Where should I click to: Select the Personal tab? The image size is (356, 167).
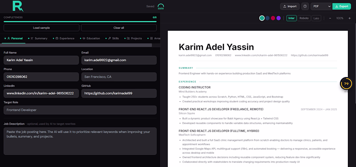[14, 38]
